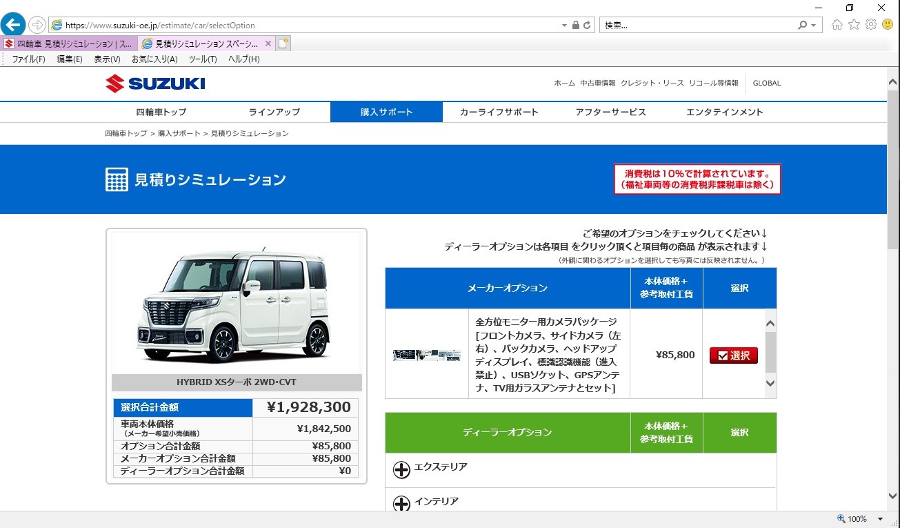900x528 pixels.
Task: Click the vehicle price ¥1,842,500
Action: (324, 429)
